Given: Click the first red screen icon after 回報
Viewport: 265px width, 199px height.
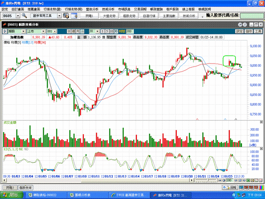Looking at the screenshot, I should (246, 188).
